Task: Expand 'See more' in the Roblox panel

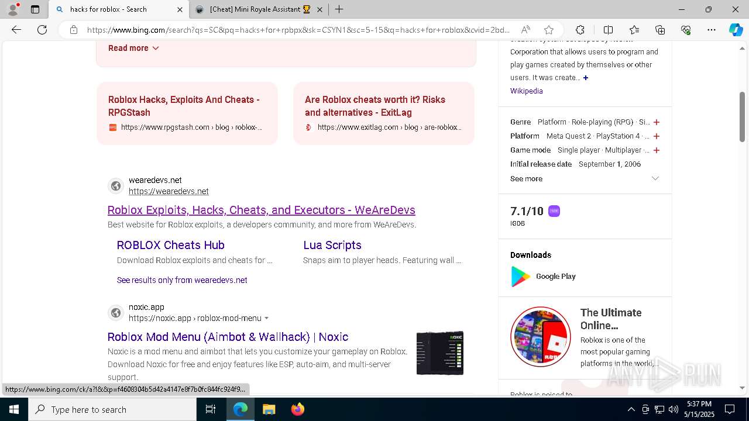Action: [x=585, y=178]
